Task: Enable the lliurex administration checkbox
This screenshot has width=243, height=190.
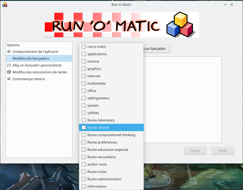Action: (84, 179)
